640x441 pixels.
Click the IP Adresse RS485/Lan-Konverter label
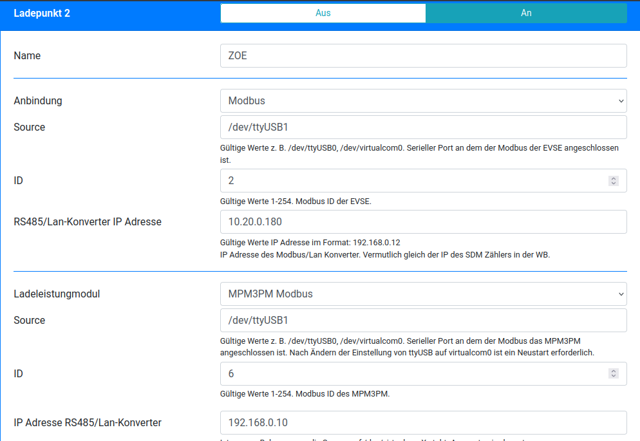pos(88,423)
